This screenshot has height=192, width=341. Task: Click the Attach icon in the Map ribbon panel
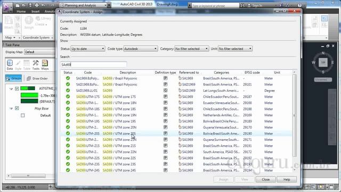point(9,22)
